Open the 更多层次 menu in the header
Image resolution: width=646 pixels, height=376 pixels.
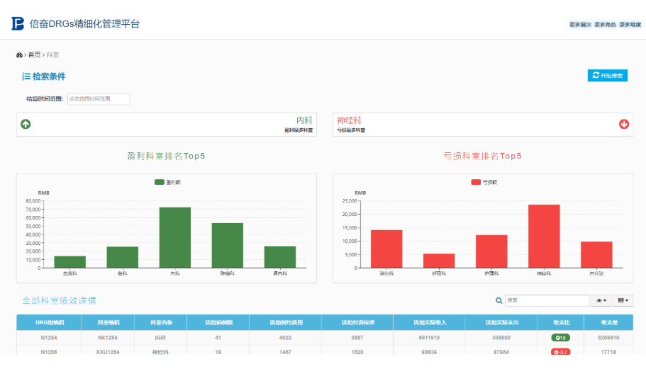(x=579, y=24)
